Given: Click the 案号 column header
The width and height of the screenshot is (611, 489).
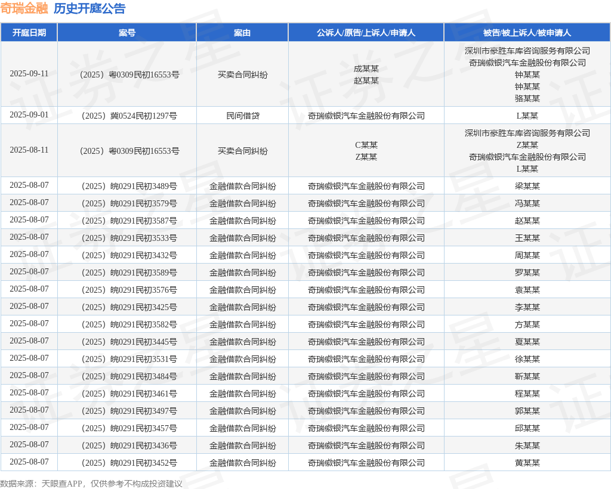Looking at the screenshot, I should point(126,33).
